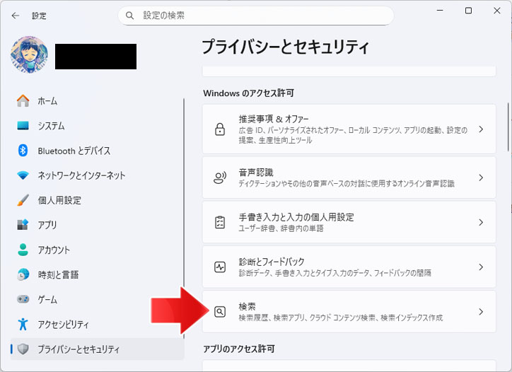
Task: Click the user profile avatar picture
Action: (x=30, y=57)
